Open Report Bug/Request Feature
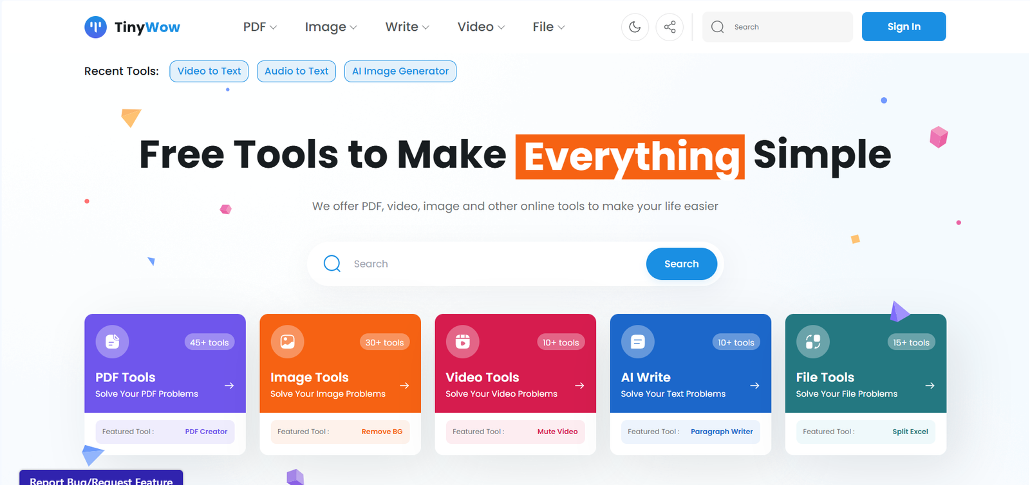The height and width of the screenshot is (485, 1030). [101, 479]
